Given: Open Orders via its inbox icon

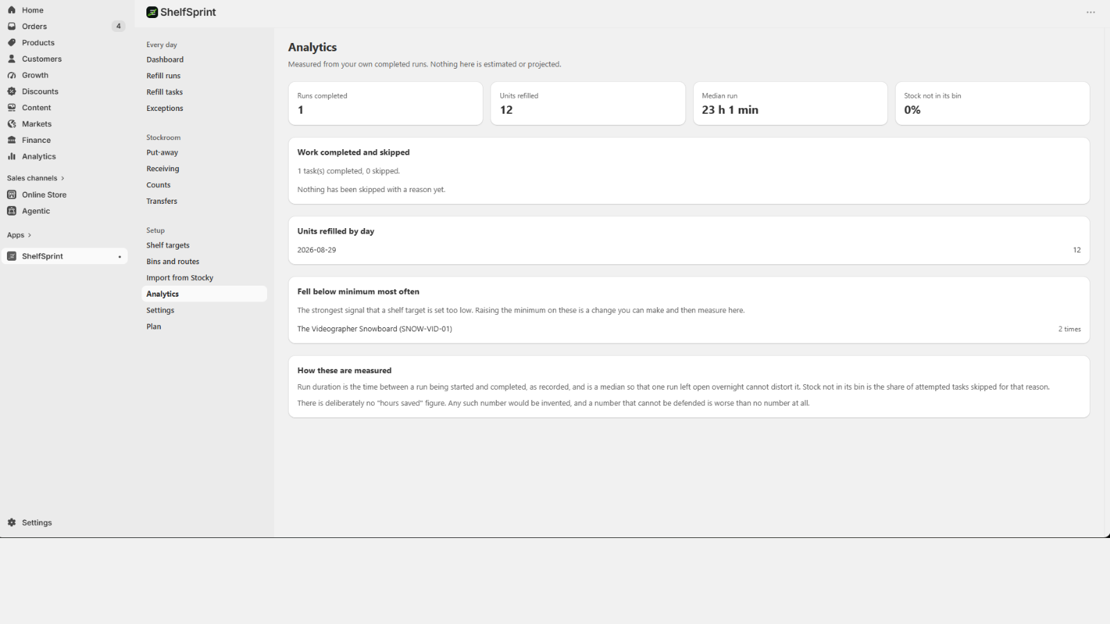Looking at the screenshot, I should [x=12, y=26].
